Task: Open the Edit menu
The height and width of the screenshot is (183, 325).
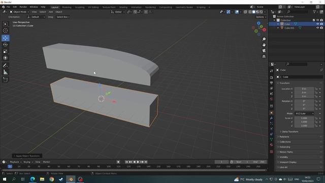Action: coord(15,7)
